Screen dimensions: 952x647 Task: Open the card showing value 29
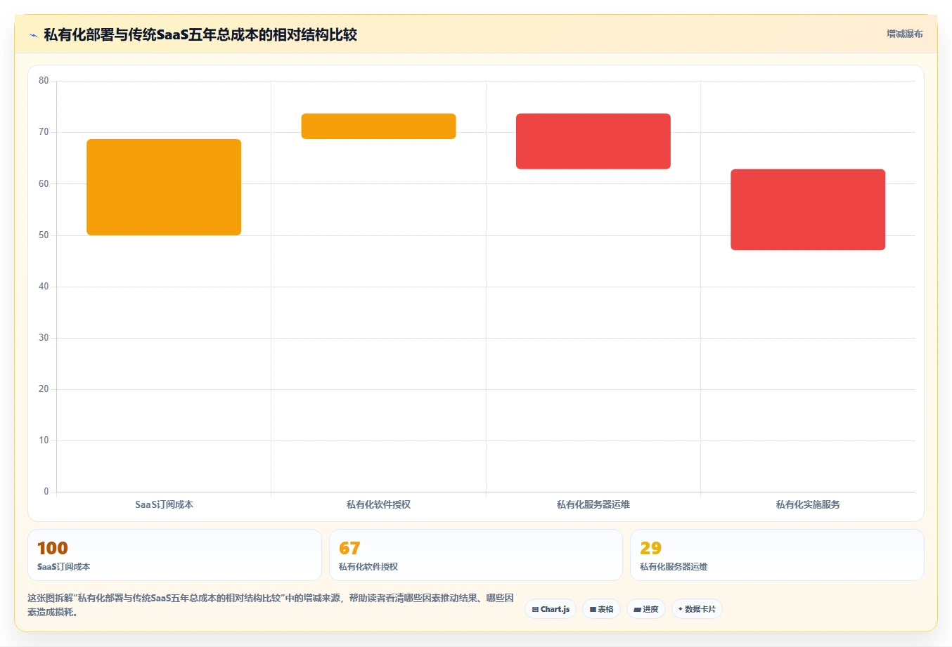pyautogui.click(x=777, y=555)
